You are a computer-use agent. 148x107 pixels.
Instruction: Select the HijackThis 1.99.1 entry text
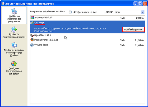[x=43, y=35]
